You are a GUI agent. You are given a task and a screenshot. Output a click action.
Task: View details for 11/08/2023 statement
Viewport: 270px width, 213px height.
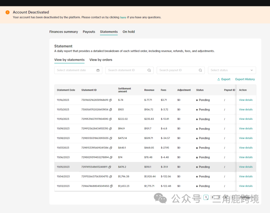[x=246, y=138]
